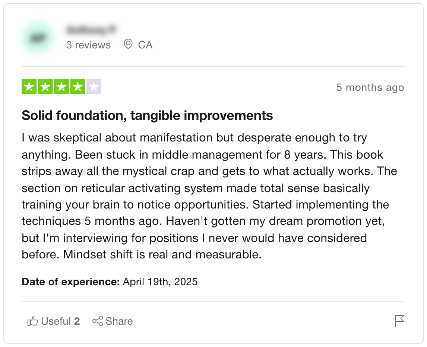Viewport: 427px width, 347px height.
Task: Click the location pin icon beside CA
Action: tap(128, 45)
